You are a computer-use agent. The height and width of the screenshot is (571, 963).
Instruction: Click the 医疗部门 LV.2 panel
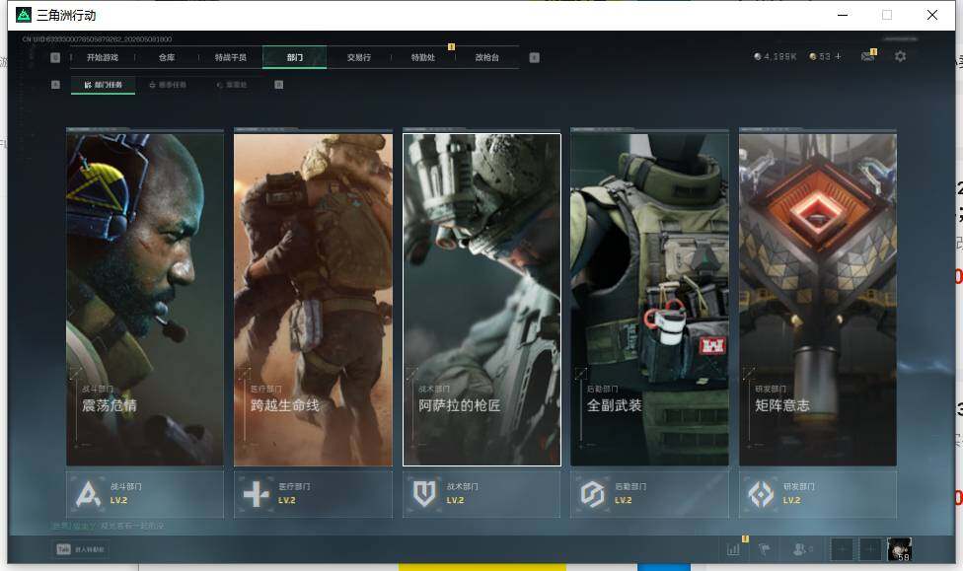[313, 494]
